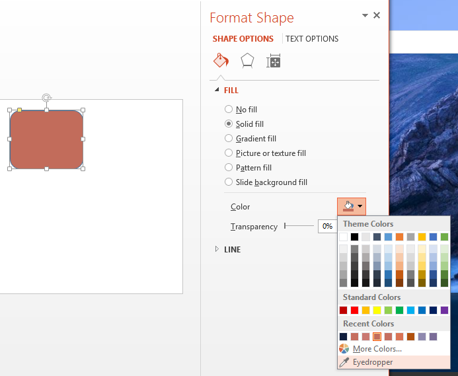Open the Format Shape pane options arrow
458x376 pixels.
click(x=365, y=15)
